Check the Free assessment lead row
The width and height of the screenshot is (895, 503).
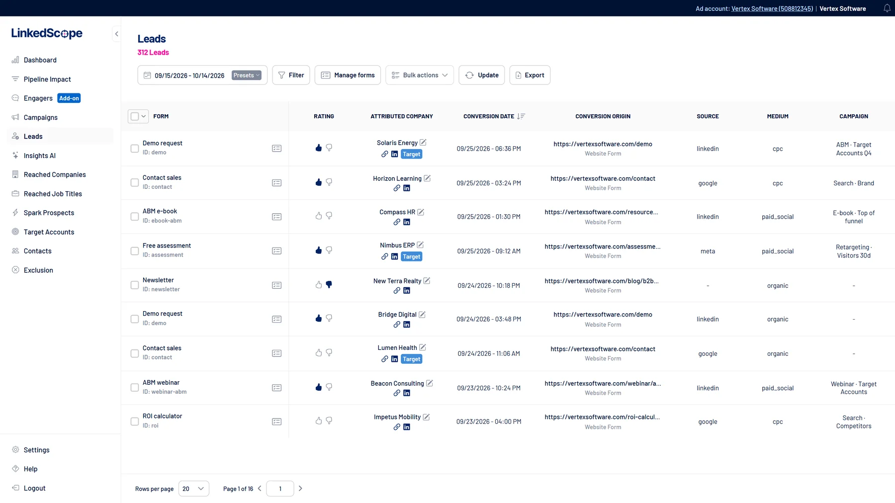[x=135, y=251]
